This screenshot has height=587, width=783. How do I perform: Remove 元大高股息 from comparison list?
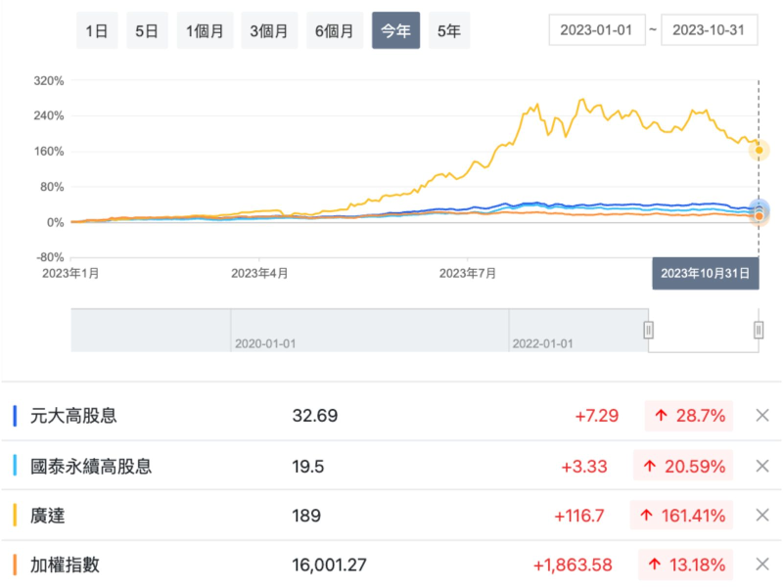[x=762, y=416]
